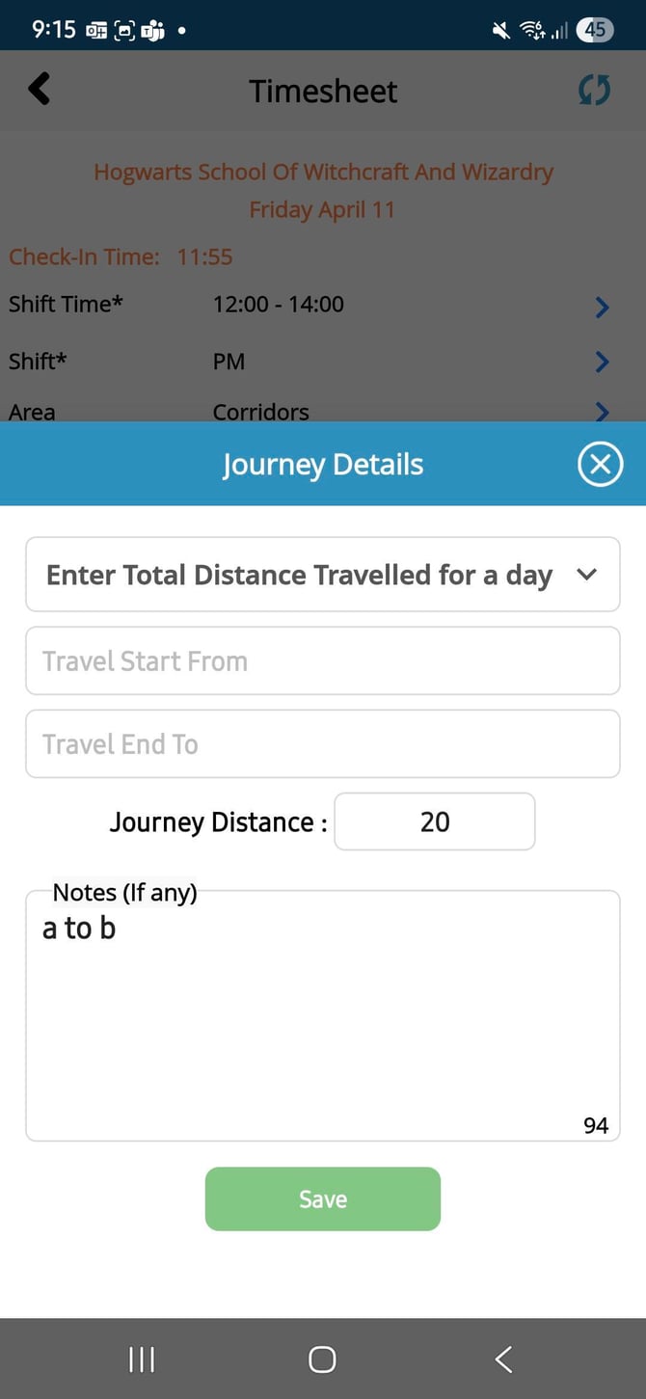The height and width of the screenshot is (1399, 646).
Task: Expand the Shift Time row chevron
Action: (x=602, y=307)
